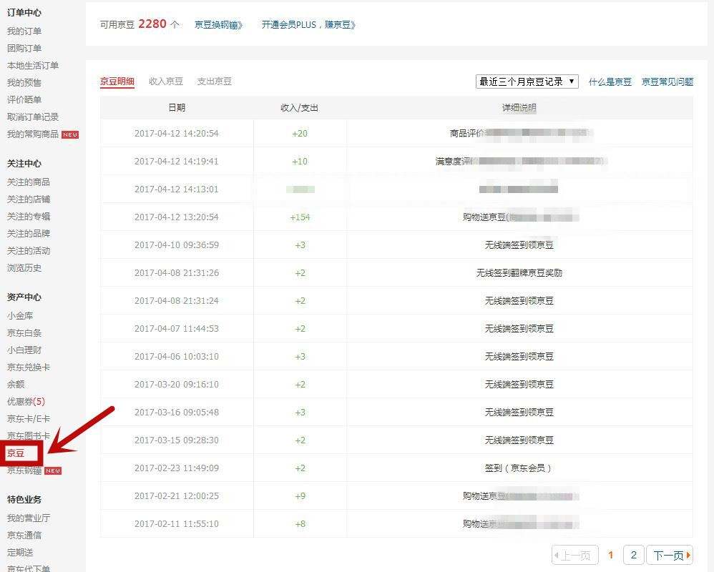Open 定期送 link
This screenshot has height=572, width=714.
click(x=20, y=553)
